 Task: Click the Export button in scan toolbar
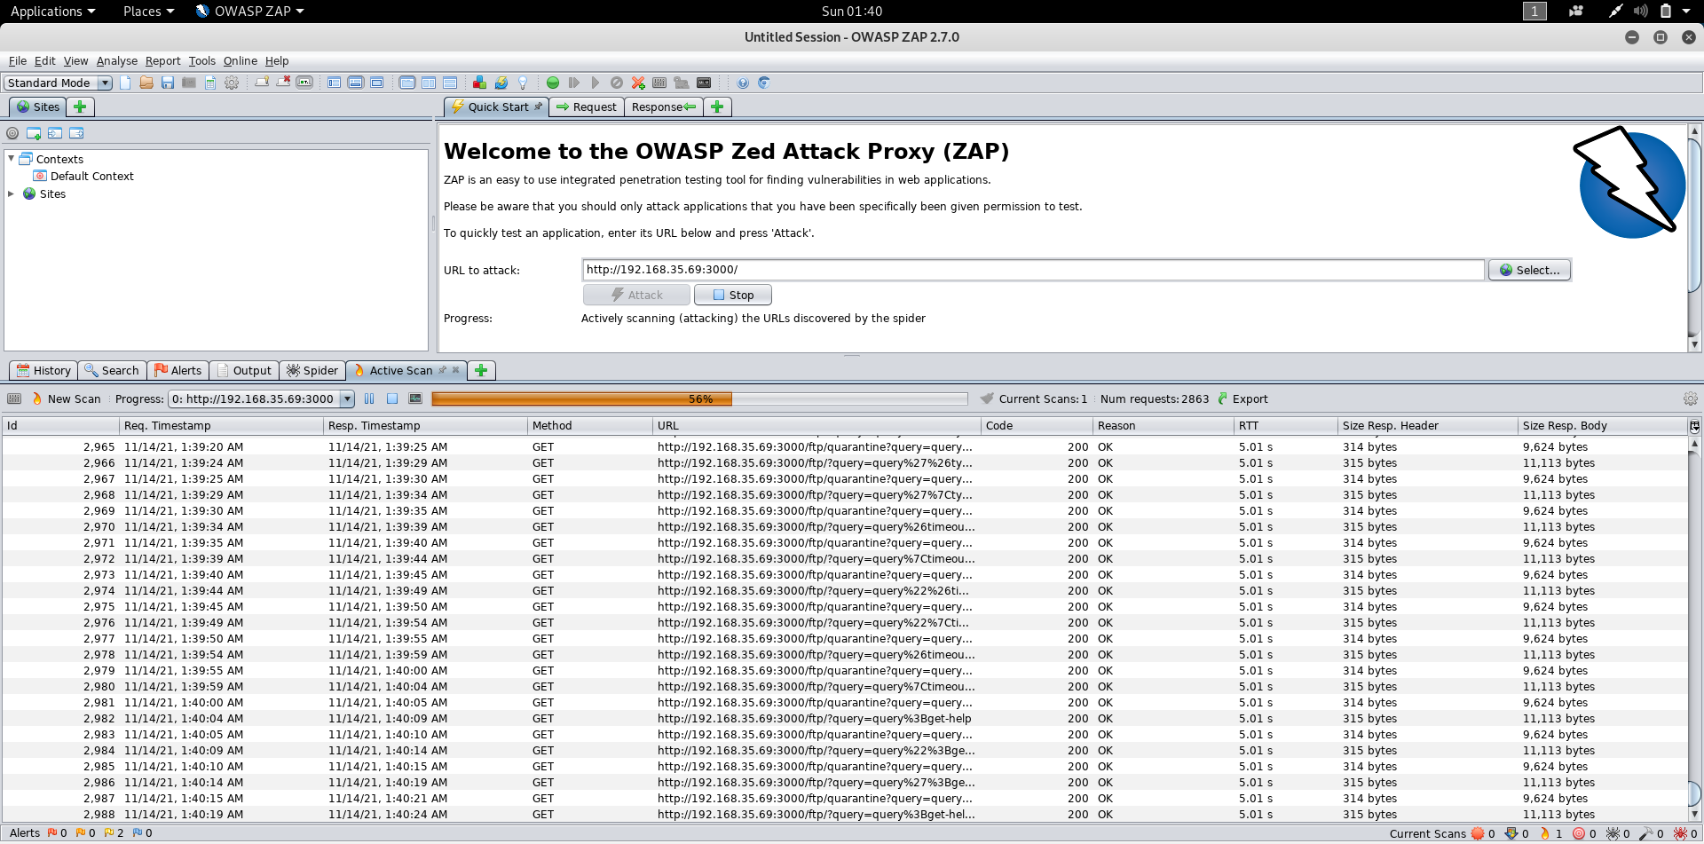click(1242, 399)
